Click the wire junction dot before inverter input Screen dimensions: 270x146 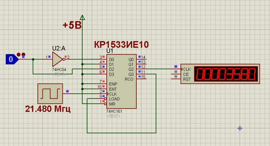(x=33, y=60)
